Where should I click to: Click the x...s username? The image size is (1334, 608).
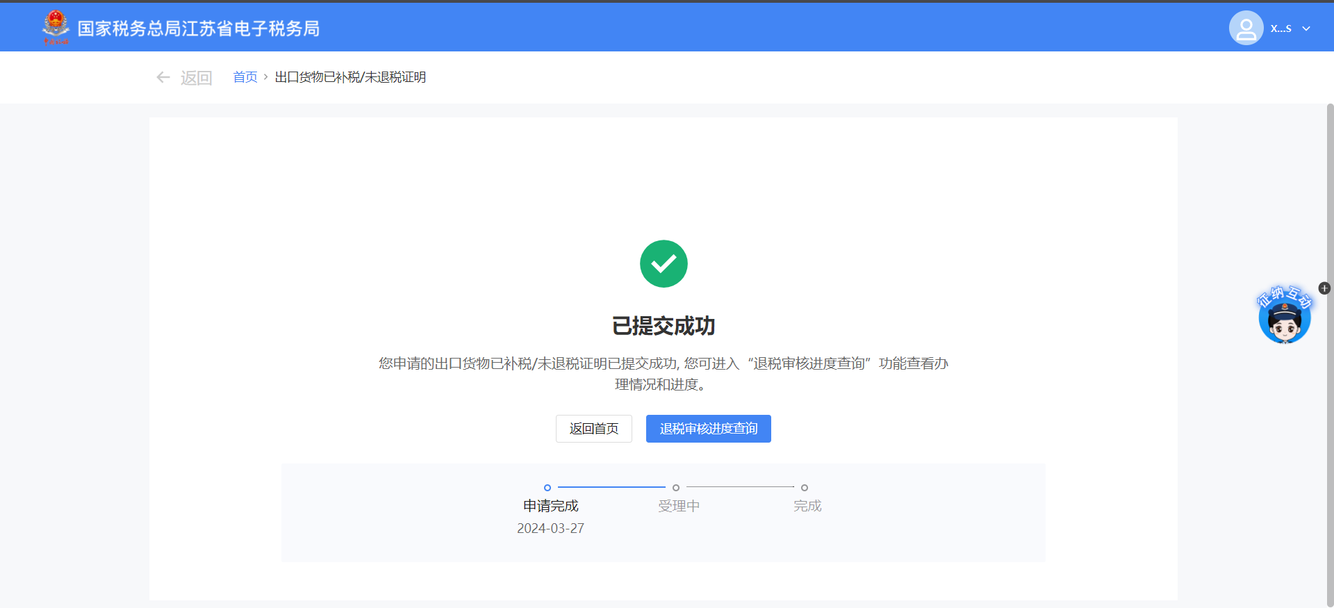[1281, 28]
